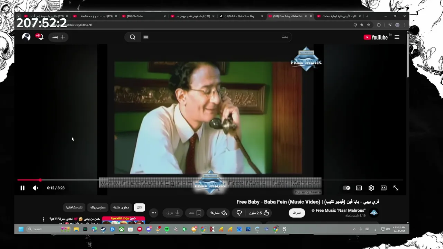Open Spotify from the taskbar

(167, 229)
